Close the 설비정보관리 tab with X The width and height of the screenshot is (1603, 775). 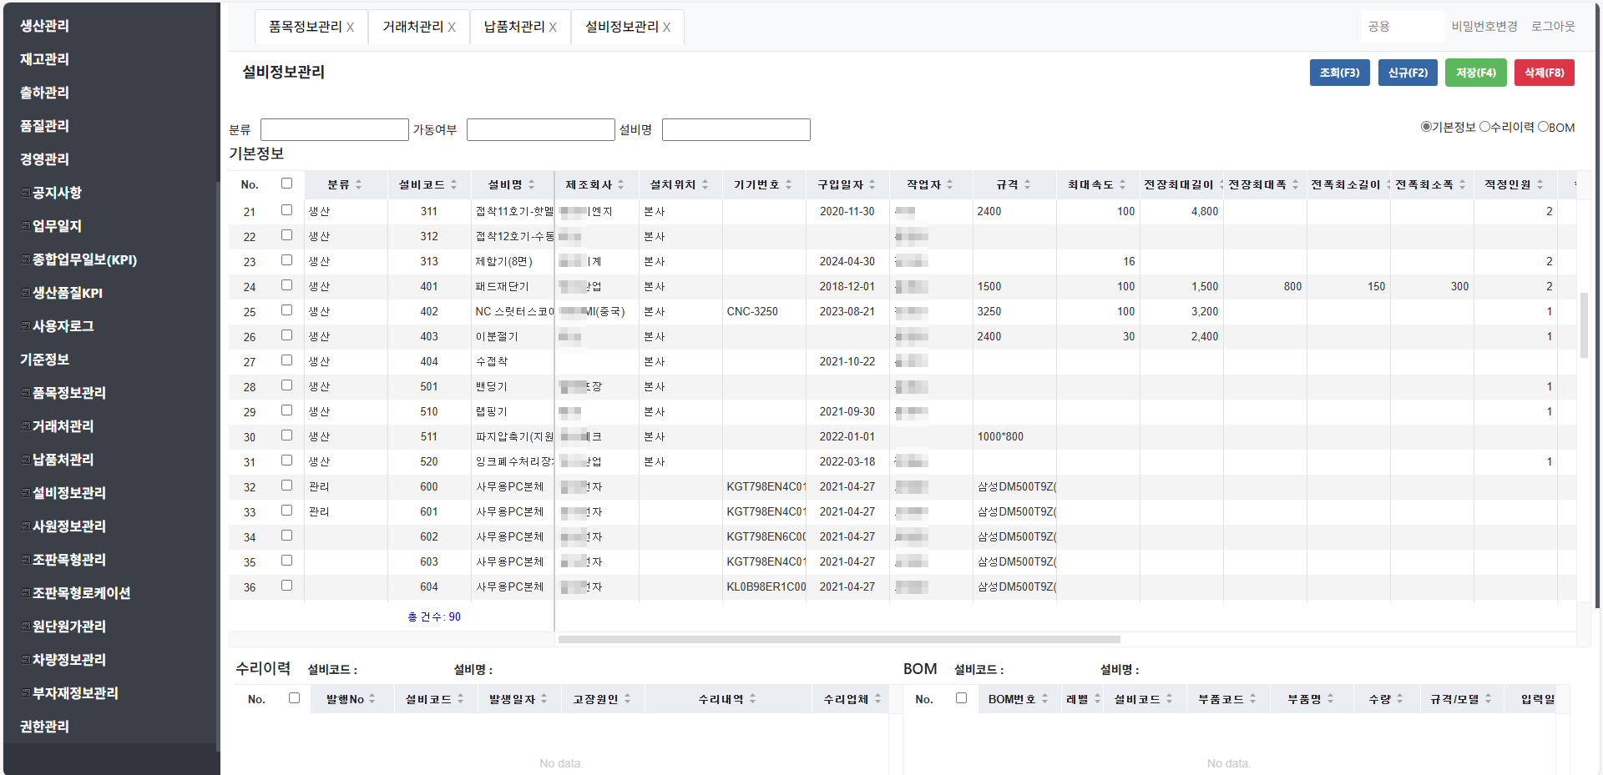(x=666, y=28)
